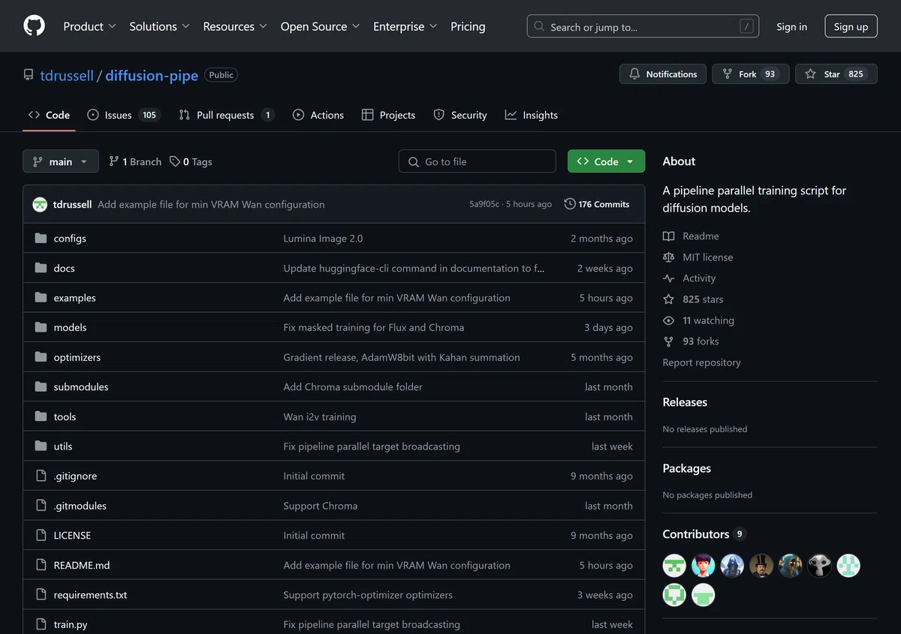Click the Star icon
The width and height of the screenshot is (901, 634).
810,74
